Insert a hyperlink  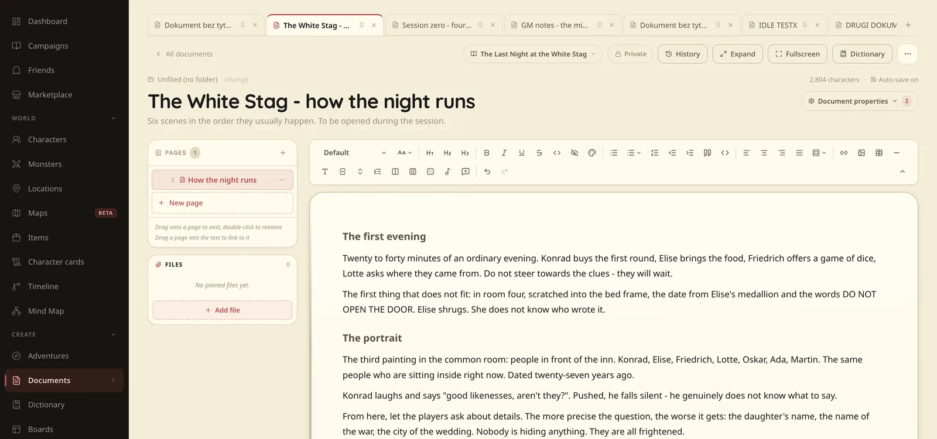tap(844, 153)
